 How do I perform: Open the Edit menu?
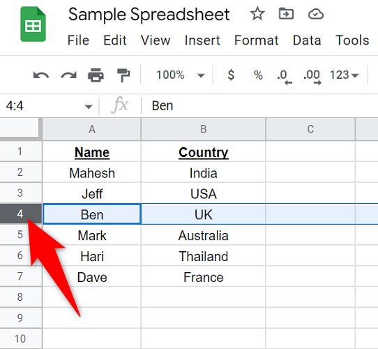[x=115, y=40]
